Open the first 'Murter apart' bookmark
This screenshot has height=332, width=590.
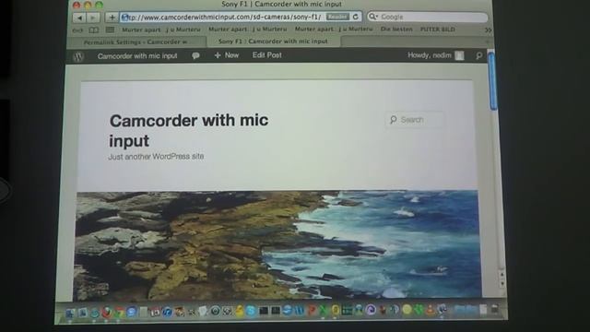(x=161, y=30)
